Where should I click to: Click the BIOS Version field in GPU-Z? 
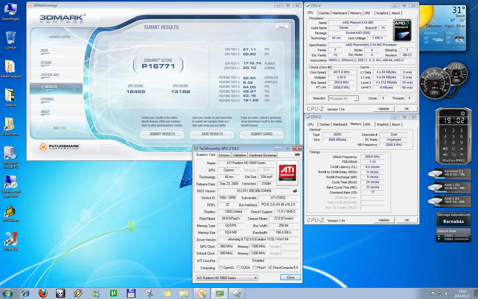[254, 191]
